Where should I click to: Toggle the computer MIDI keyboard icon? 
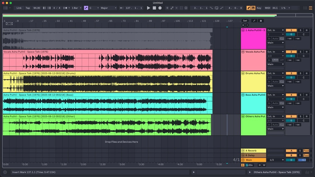(253, 8)
